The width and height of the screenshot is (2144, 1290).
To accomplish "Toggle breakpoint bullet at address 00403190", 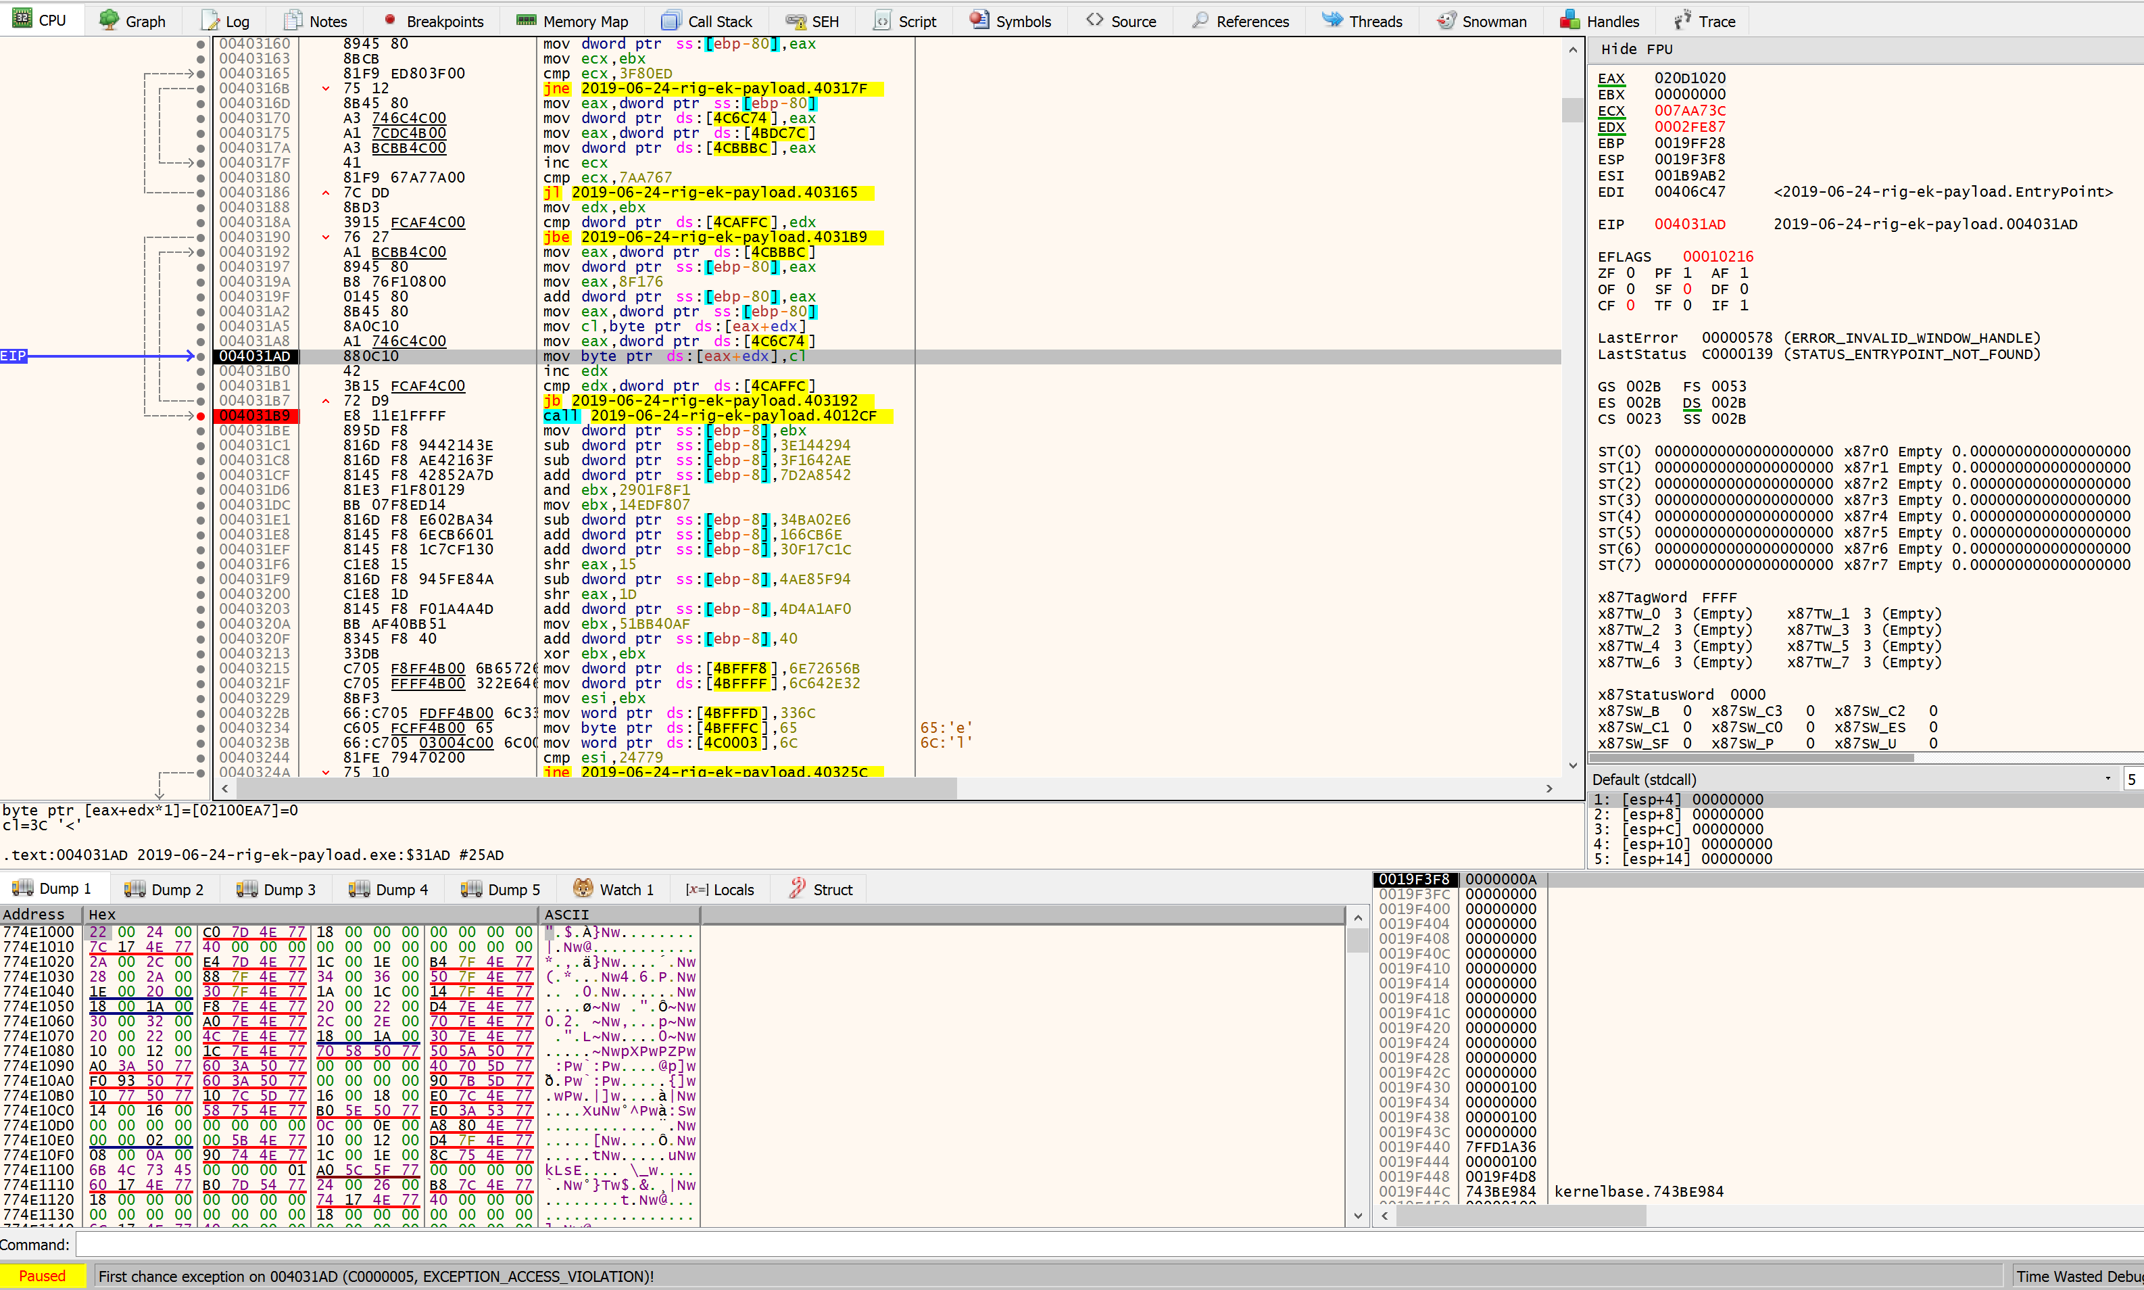I will point(201,237).
